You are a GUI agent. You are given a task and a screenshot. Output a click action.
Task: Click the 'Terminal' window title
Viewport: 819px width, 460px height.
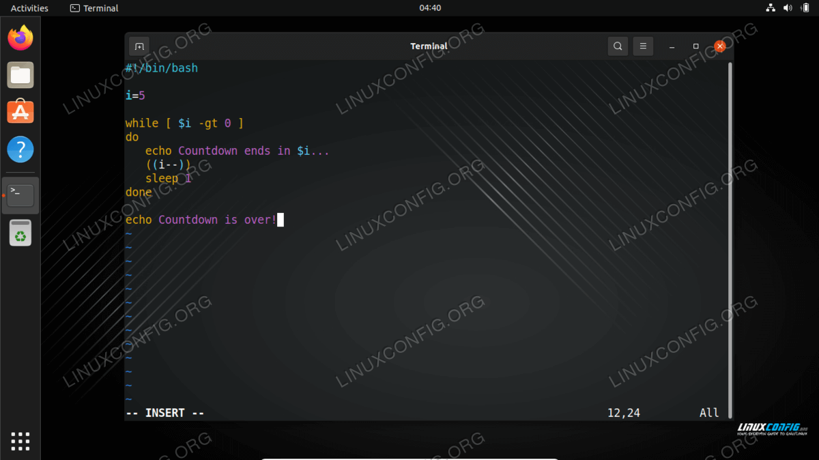pyautogui.click(x=429, y=46)
